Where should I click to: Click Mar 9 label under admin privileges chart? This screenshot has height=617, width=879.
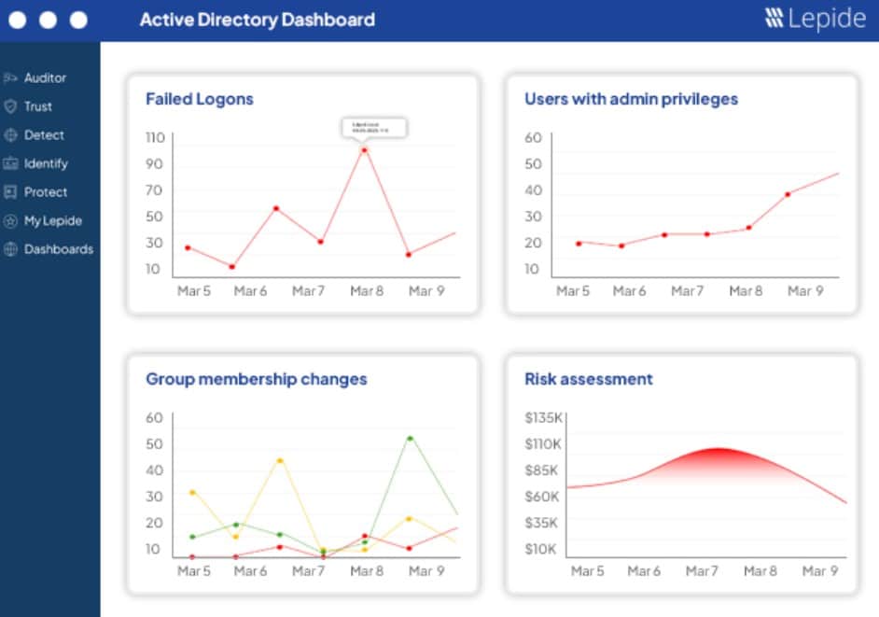pos(805,290)
